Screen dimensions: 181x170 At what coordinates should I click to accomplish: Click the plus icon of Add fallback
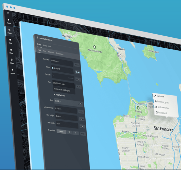(x=55, y=95)
